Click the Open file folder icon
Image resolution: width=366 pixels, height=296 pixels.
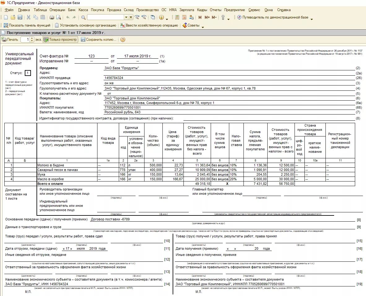[x=13, y=17]
